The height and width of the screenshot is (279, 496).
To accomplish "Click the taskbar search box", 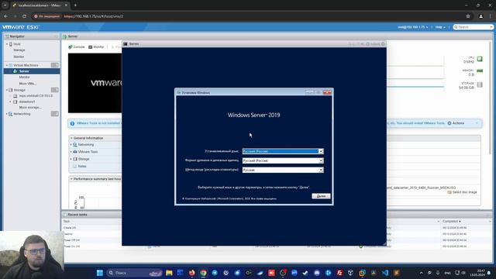I will click(x=135, y=273).
